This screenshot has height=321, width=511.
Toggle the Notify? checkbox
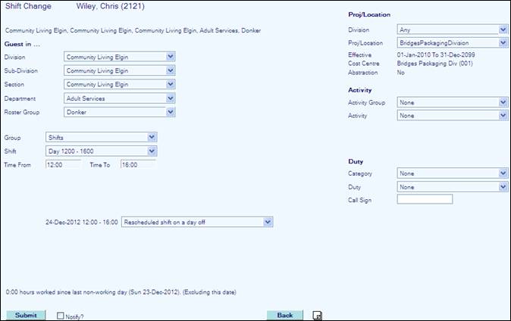click(x=61, y=316)
